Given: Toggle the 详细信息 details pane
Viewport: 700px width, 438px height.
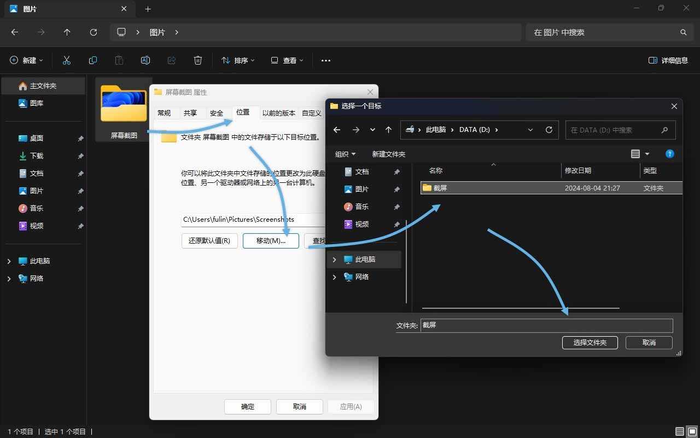Looking at the screenshot, I should (668, 60).
